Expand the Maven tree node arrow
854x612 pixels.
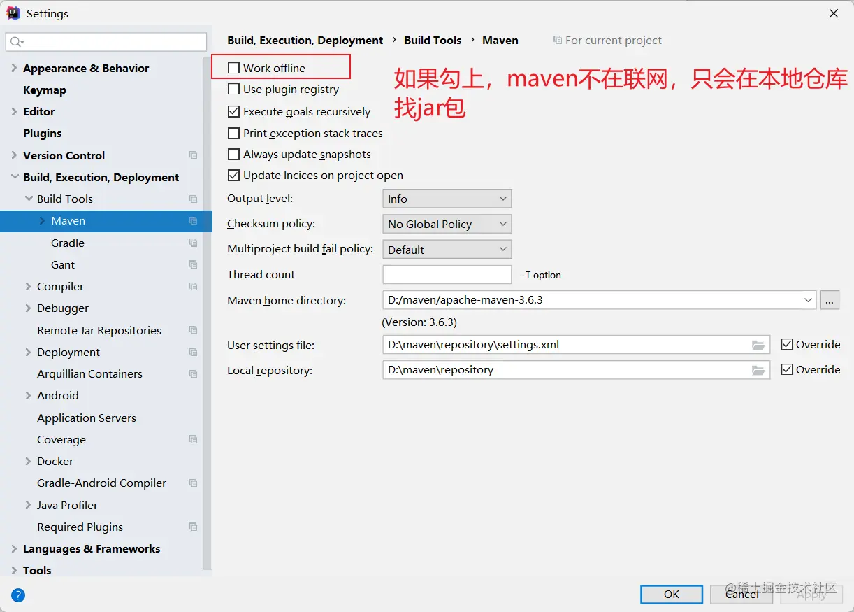point(43,221)
